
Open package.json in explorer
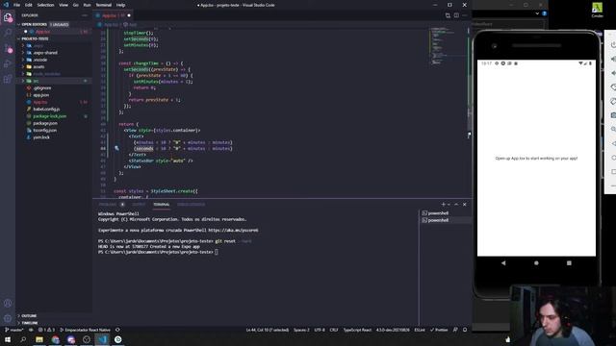[x=45, y=123]
